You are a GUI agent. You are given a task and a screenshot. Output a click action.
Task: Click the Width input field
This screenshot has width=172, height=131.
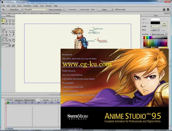(155, 26)
